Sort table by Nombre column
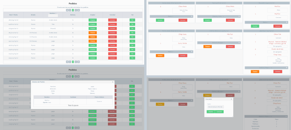This screenshot has height=130, width=291. tap(53, 13)
